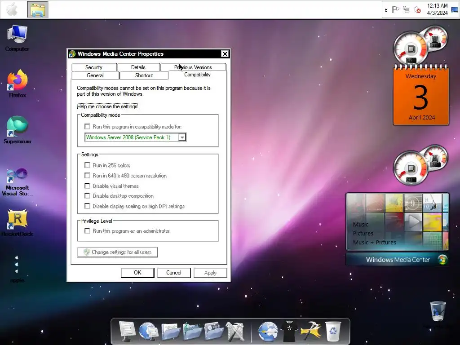This screenshot has height=345, width=460.
Task: Click the play-button thumbnail in Media Center gadget
Action: [x=414, y=222]
